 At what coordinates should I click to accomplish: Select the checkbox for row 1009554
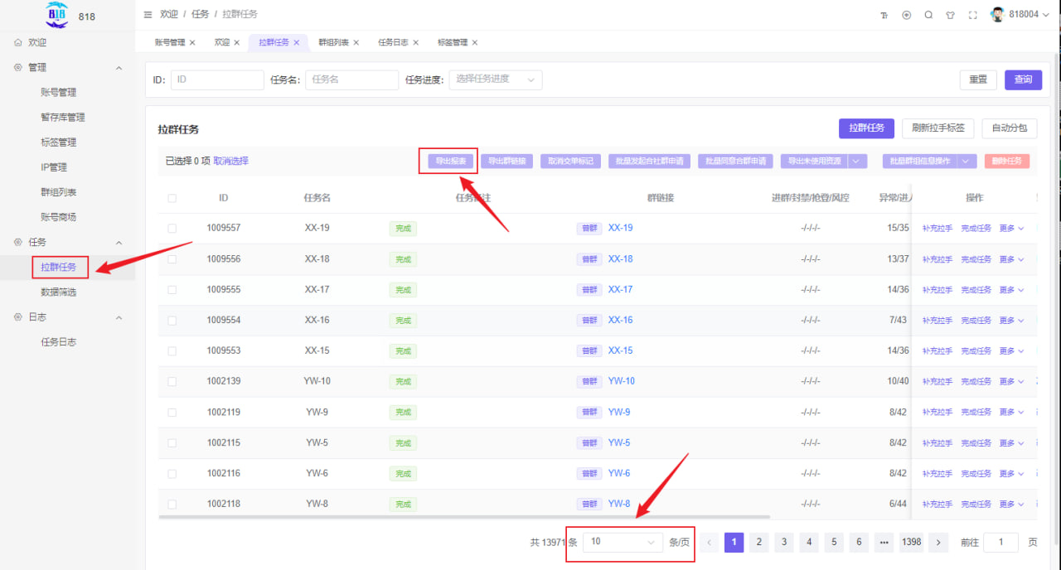coord(172,320)
